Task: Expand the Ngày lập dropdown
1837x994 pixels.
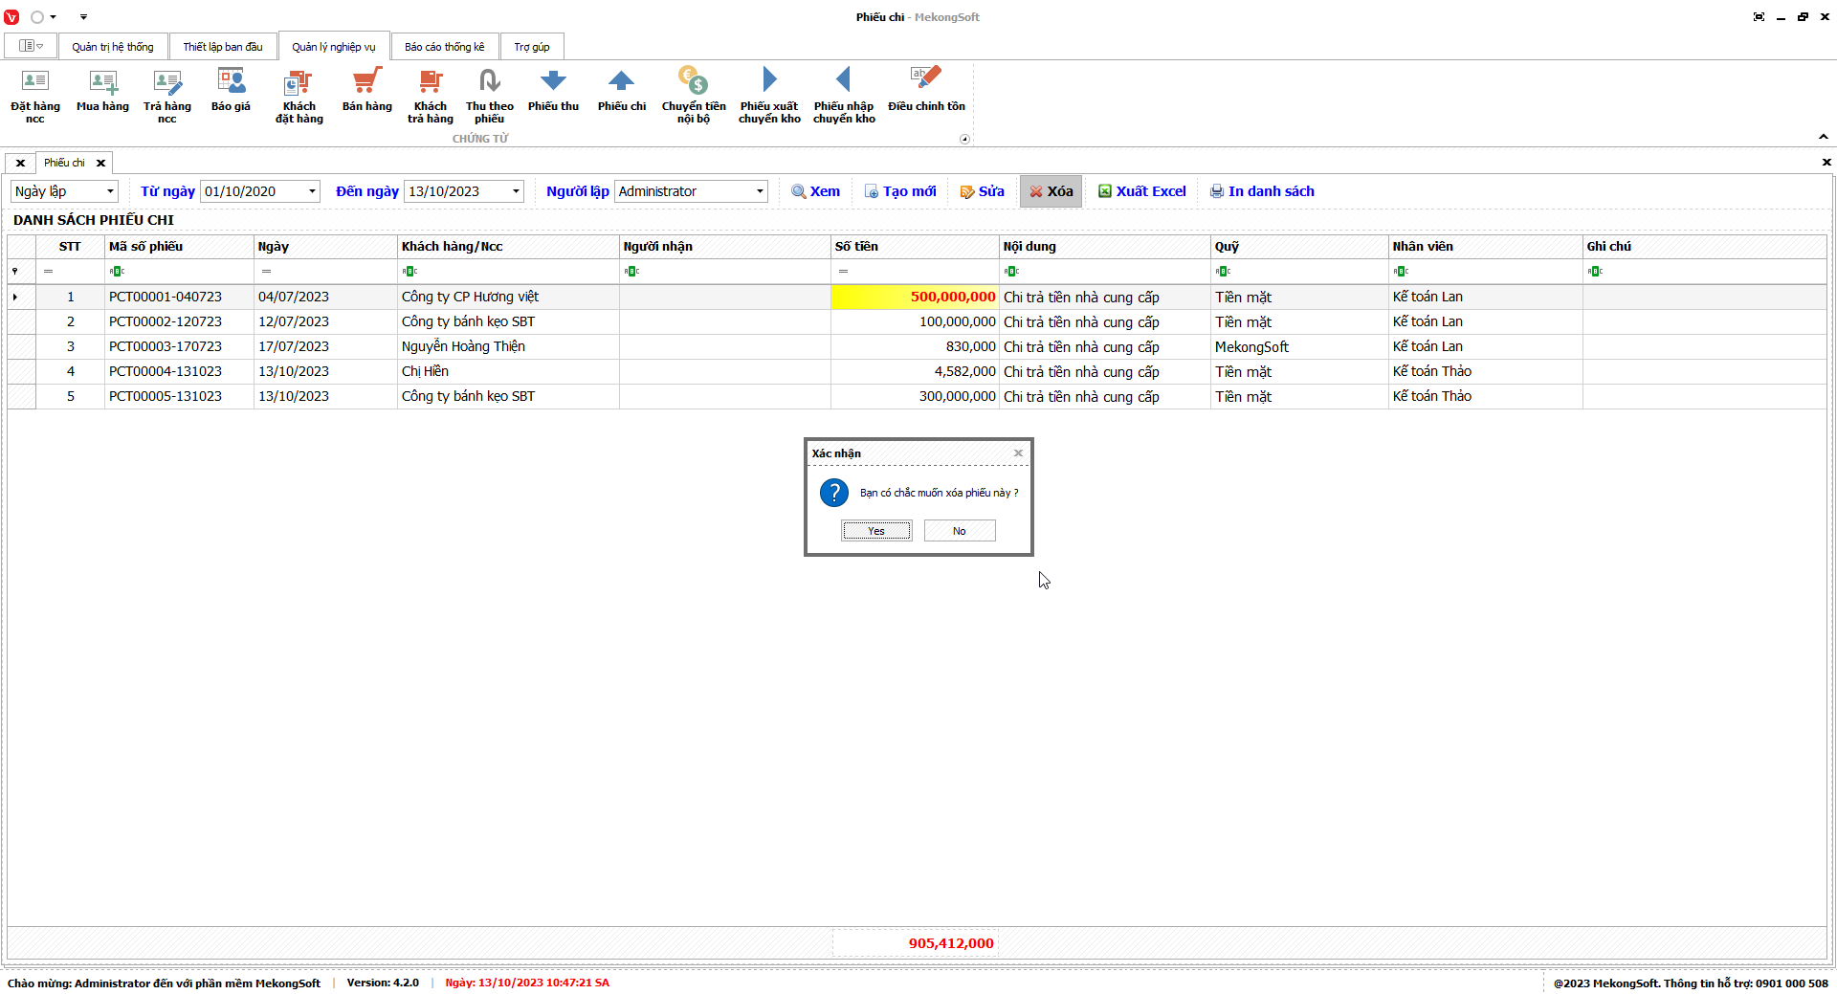Action: (x=110, y=191)
